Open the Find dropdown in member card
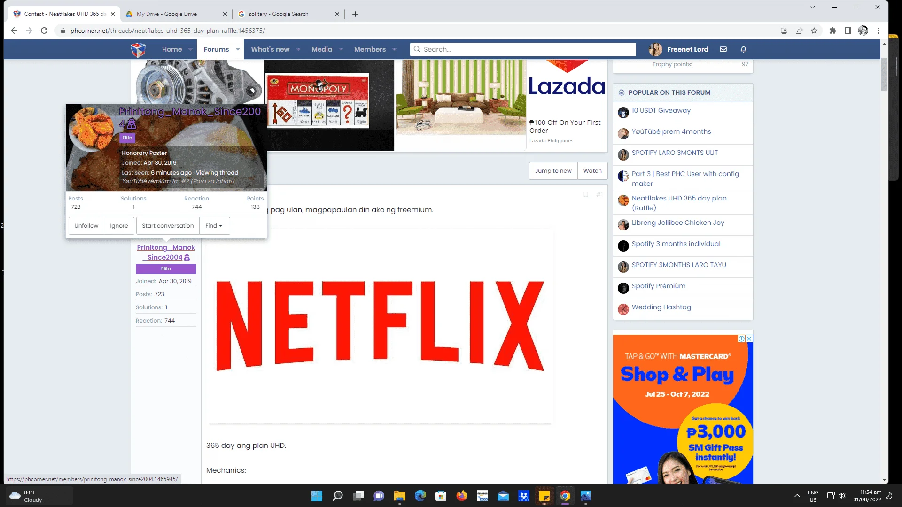Screen dimensions: 902x507 214,226
